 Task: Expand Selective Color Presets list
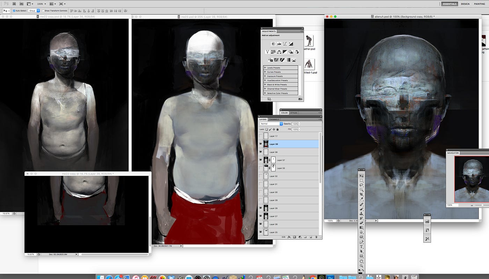coord(265,93)
